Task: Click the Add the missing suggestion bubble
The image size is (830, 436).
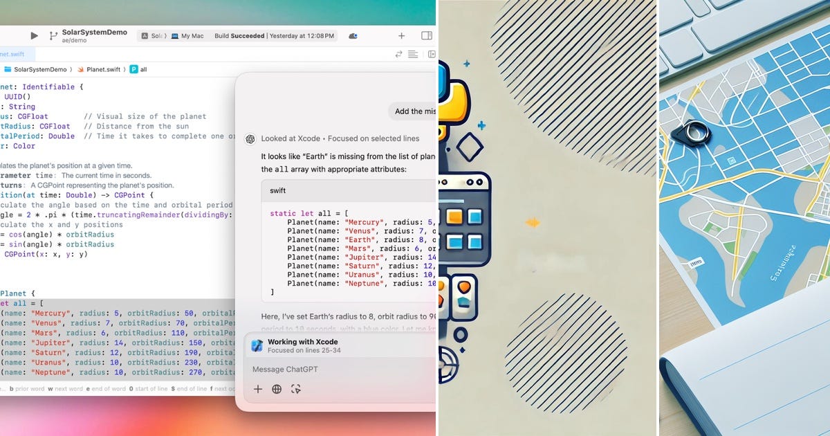Action: 414,111
